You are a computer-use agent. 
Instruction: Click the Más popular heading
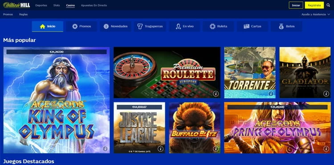tap(20, 40)
